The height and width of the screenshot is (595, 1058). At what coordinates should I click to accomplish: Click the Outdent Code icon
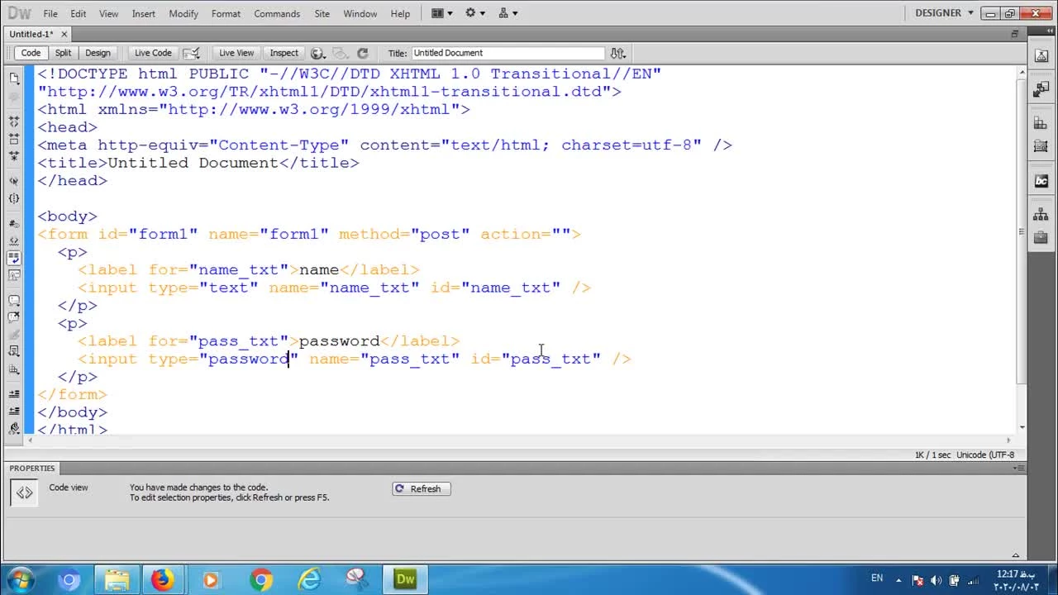click(14, 411)
